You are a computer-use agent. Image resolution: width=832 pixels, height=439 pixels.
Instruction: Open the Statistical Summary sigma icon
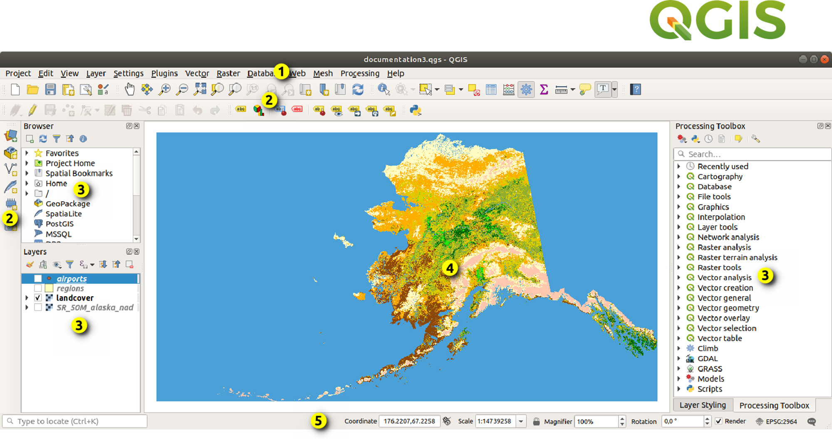(544, 89)
